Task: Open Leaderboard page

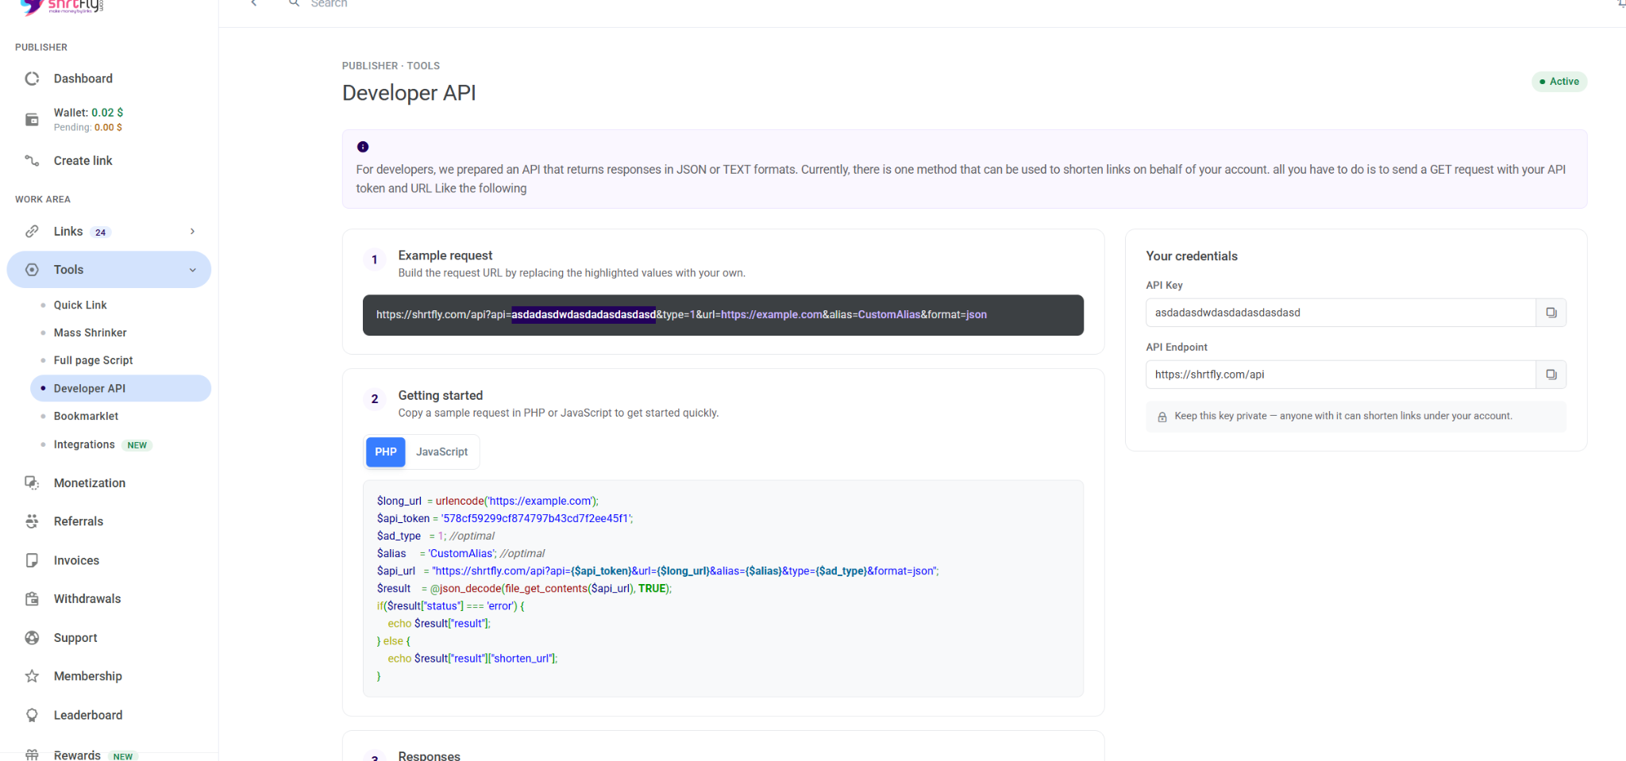Action: coord(88,715)
